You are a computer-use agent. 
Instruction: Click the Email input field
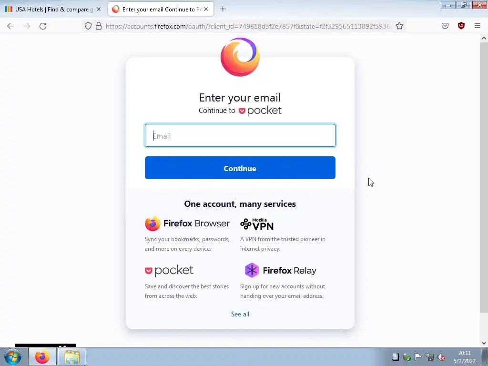240,135
